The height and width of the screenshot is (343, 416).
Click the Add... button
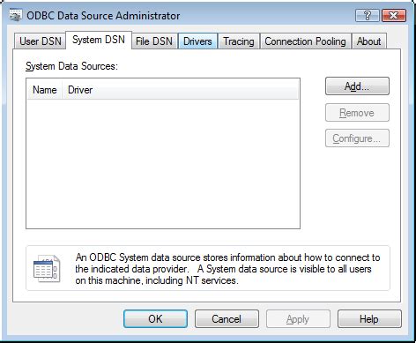(x=357, y=86)
